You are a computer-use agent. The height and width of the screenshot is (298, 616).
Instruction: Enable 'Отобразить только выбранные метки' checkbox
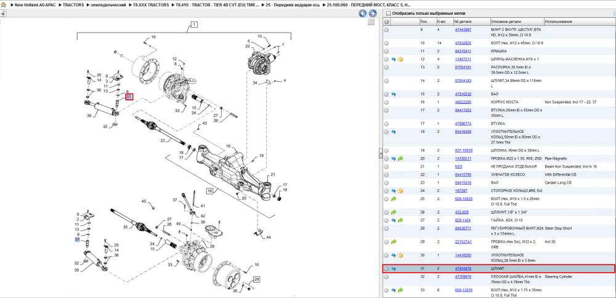click(389, 14)
